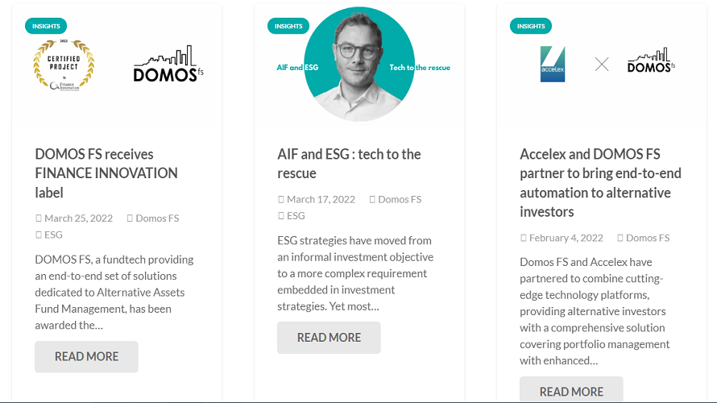The width and height of the screenshot is (717, 403).
Task: Click the March 25, 2022 date link
Action: [x=78, y=218]
